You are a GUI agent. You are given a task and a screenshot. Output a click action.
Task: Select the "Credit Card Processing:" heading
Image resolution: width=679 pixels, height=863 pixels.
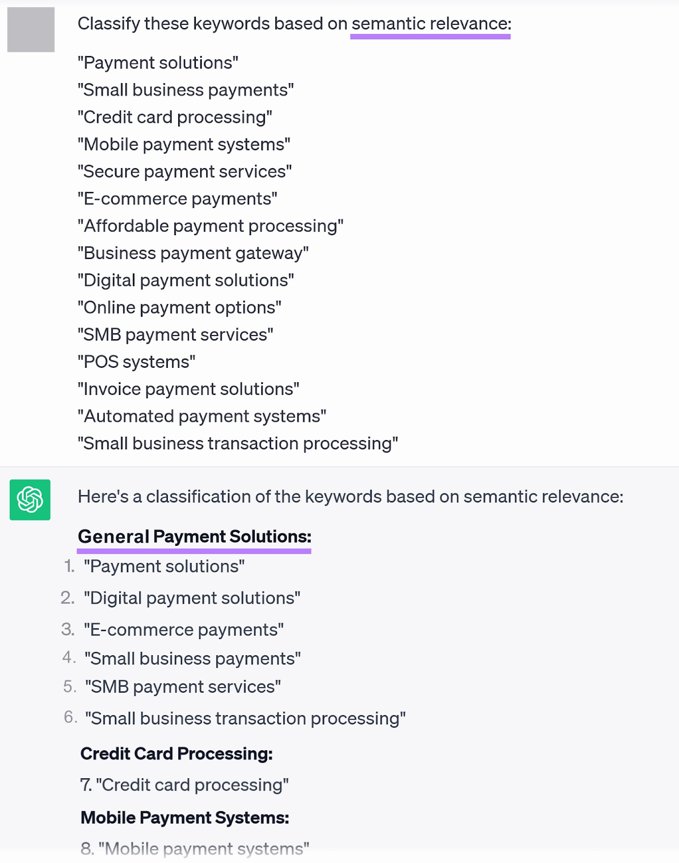pyautogui.click(x=176, y=754)
